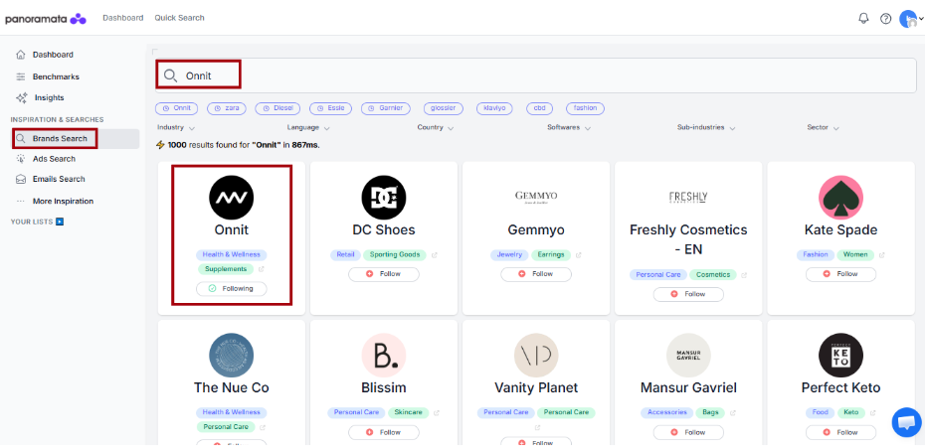Viewport: 925px width, 446px height.
Task: Expand the Industry filter dropdown
Action: point(176,127)
